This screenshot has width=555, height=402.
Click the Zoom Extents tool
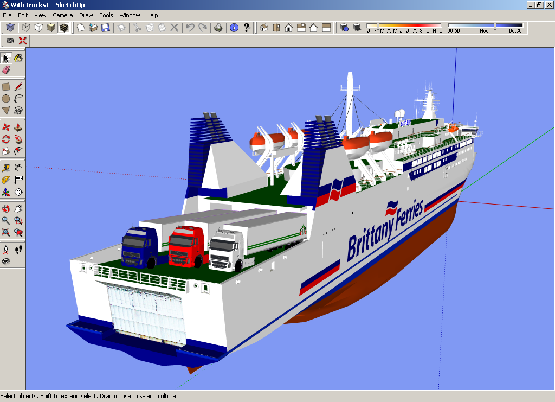[x=6, y=233]
